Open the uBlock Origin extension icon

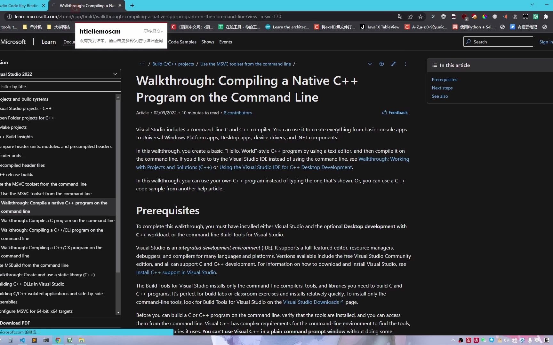[464, 17]
